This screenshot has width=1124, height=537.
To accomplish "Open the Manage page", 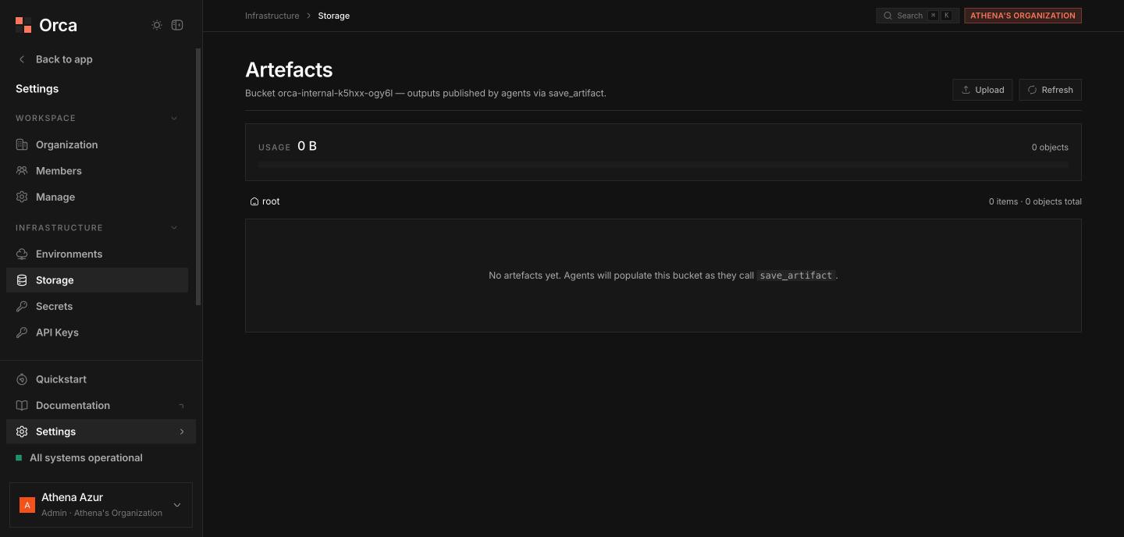I will 97,197.
